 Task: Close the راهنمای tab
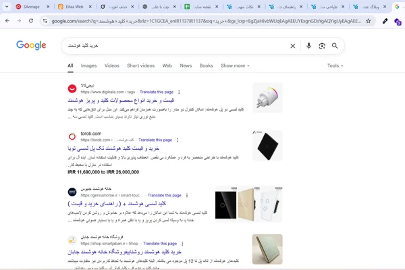coord(301,7)
